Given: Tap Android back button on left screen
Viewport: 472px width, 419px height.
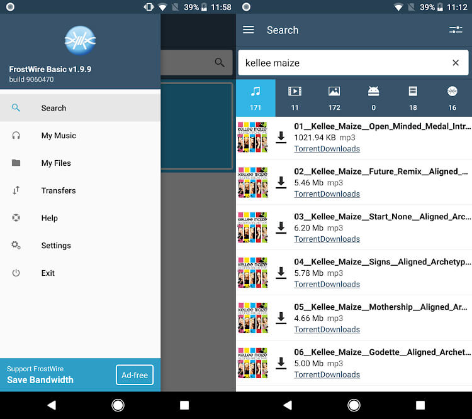Looking at the screenshot, I should click(52, 405).
